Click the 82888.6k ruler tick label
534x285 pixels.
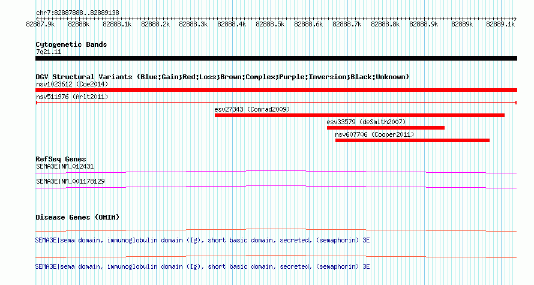(x=308, y=24)
